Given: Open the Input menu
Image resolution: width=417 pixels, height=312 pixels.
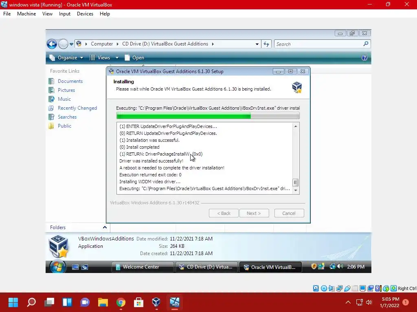Looking at the screenshot, I should pos(65,14).
